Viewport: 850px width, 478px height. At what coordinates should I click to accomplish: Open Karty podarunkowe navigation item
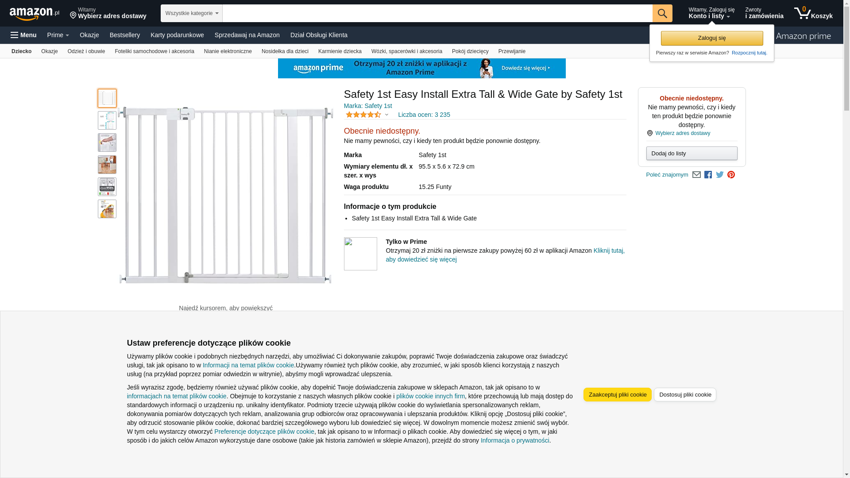[x=177, y=35]
